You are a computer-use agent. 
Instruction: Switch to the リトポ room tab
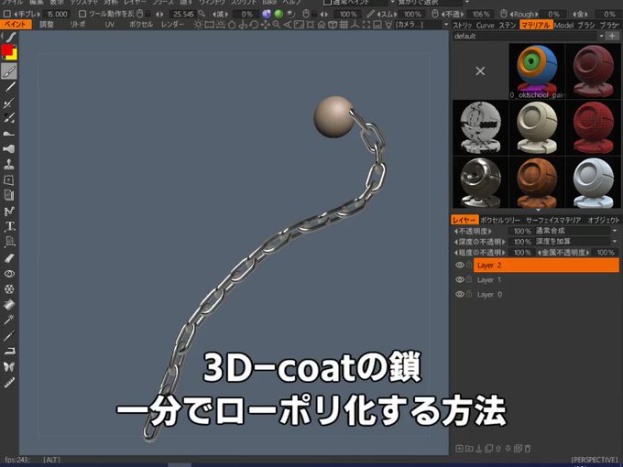pos(78,25)
